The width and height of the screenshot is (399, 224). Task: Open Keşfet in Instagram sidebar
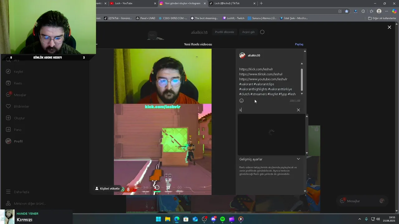[15, 72]
